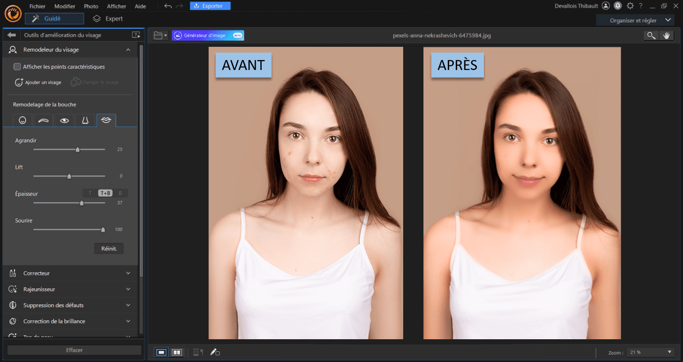Click the PhotoDirector logo icon
The width and height of the screenshot is (683, 362).
pos(13,13)
